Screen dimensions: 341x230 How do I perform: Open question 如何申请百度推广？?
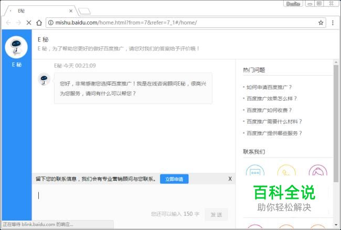click(269, 87)
